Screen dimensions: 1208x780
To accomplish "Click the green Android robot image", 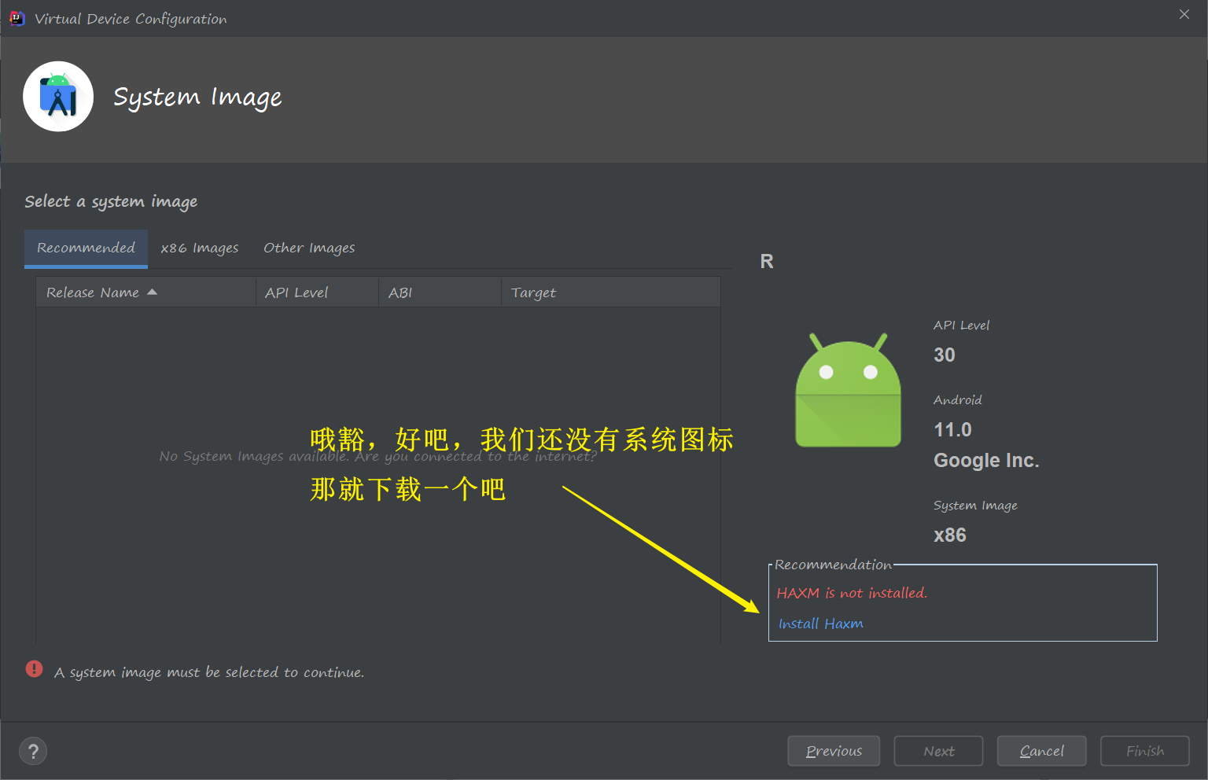I will point(848,390).
